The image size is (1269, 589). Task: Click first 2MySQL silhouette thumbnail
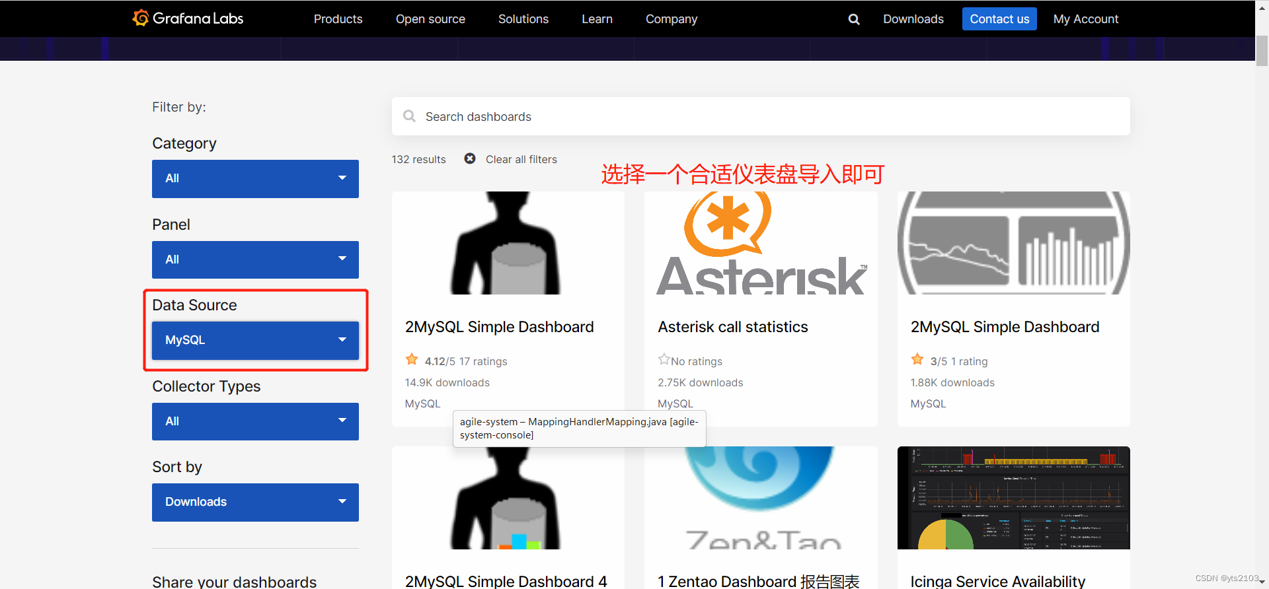(x=508, y=243)
